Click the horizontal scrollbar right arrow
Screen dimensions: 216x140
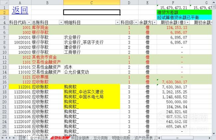coord(210,138)
